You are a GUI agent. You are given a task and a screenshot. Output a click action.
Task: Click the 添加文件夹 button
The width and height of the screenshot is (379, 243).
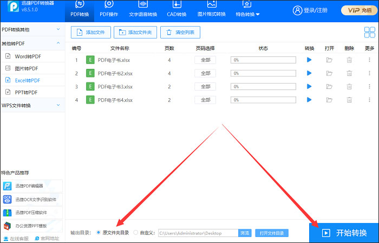coord(135,32)
